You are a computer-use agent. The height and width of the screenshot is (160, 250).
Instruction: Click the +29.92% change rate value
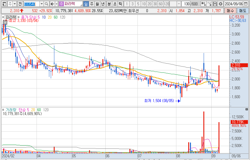pyautogui.click(x=46, y=11)
